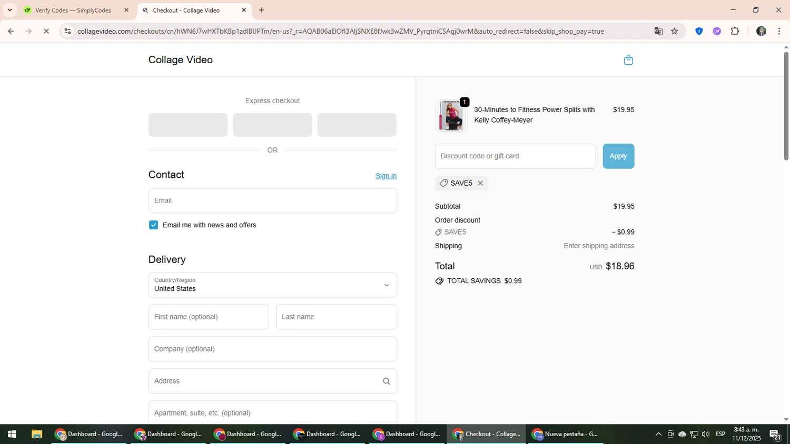Image resolution: width=790 pixels, height=444 pixels.
Task: Go back to the previous page
Action: 11,31
